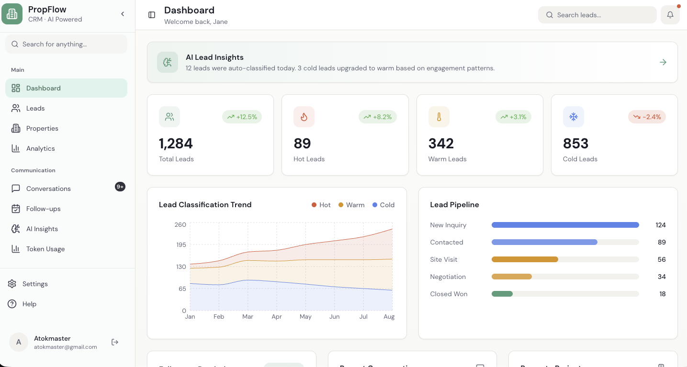This screenshot has width=687, height=367.
Task: Click the Total Leads people icon
Action: coord(169,117)
